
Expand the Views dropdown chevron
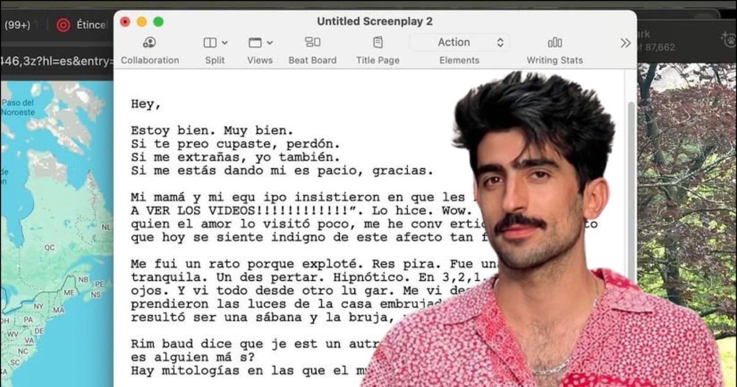pos(270,43)
